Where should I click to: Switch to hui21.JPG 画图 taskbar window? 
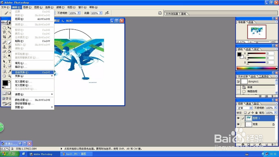pos(76,154)
